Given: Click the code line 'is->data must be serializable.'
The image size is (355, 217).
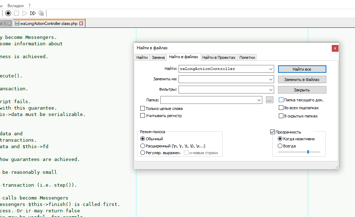Looking at the screenshot, I should tap(43, 115).
